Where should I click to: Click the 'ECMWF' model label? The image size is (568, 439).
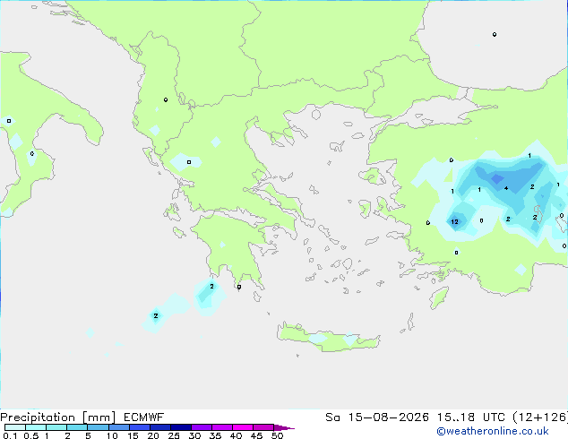coord(144,417)
